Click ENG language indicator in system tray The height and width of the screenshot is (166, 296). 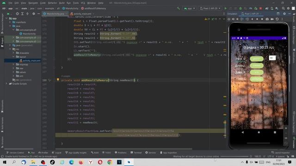tap(268, 162)
